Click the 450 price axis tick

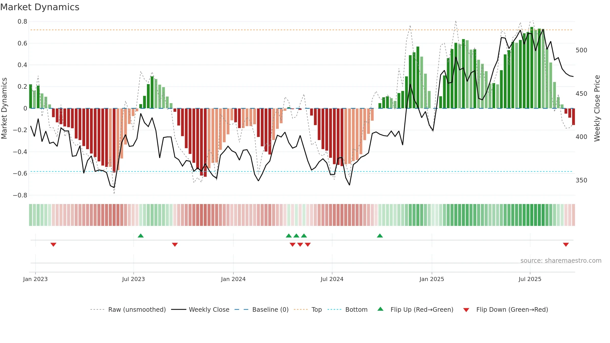pyautogui.click(x=582, y=93)
